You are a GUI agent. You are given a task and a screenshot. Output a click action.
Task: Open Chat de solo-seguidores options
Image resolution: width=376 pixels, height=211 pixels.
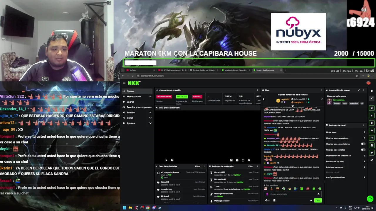click(x=346, y=138)
